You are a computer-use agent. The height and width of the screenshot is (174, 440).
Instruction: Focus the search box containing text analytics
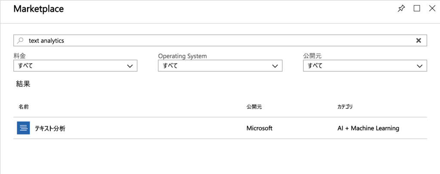pyautogui.click(x=220, y=40)
